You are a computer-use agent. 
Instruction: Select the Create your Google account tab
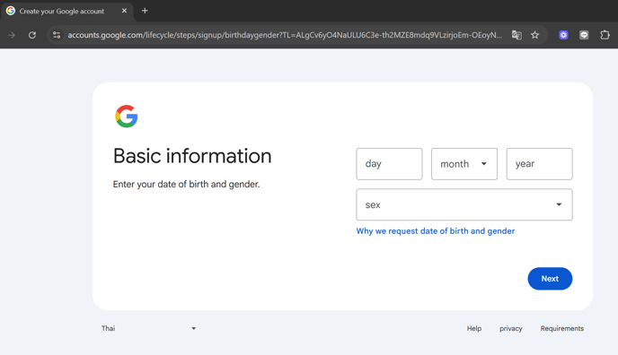tap(67, 11)
